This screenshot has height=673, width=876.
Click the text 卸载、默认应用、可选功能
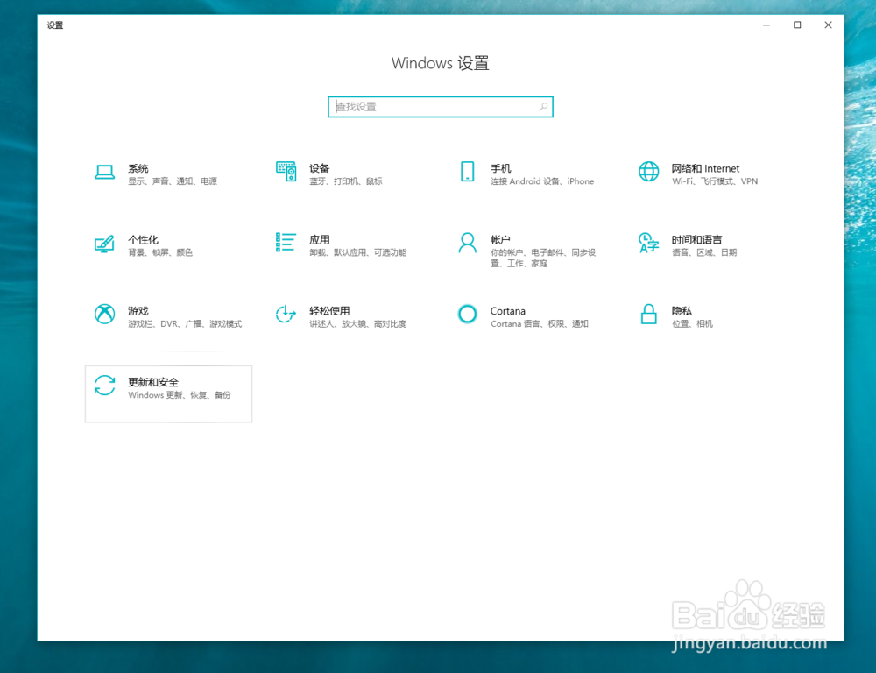coord(358,252)
